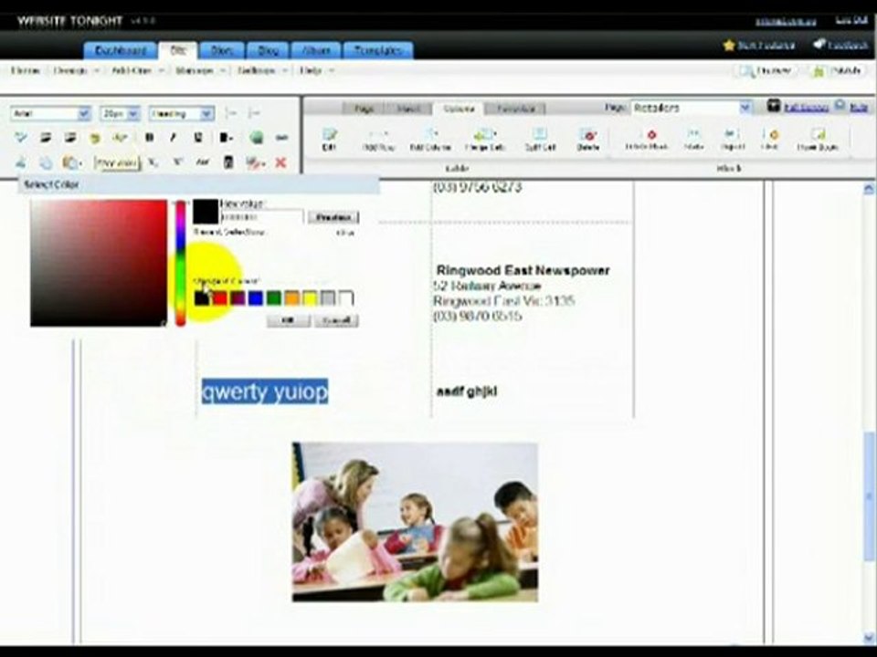The height and width of the screenshot is (657, 877).
Task: Click the green globe hyperlink icon
Action: click(256, 137)
